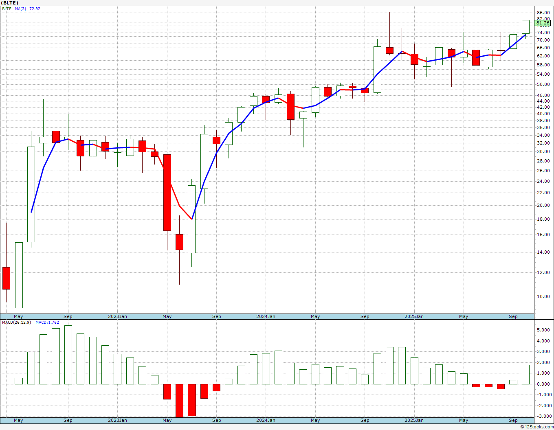The width and height of the screenshot is (554, 430).
Task: Click the 12.00 price axis label
Action: tap(543, 272)
